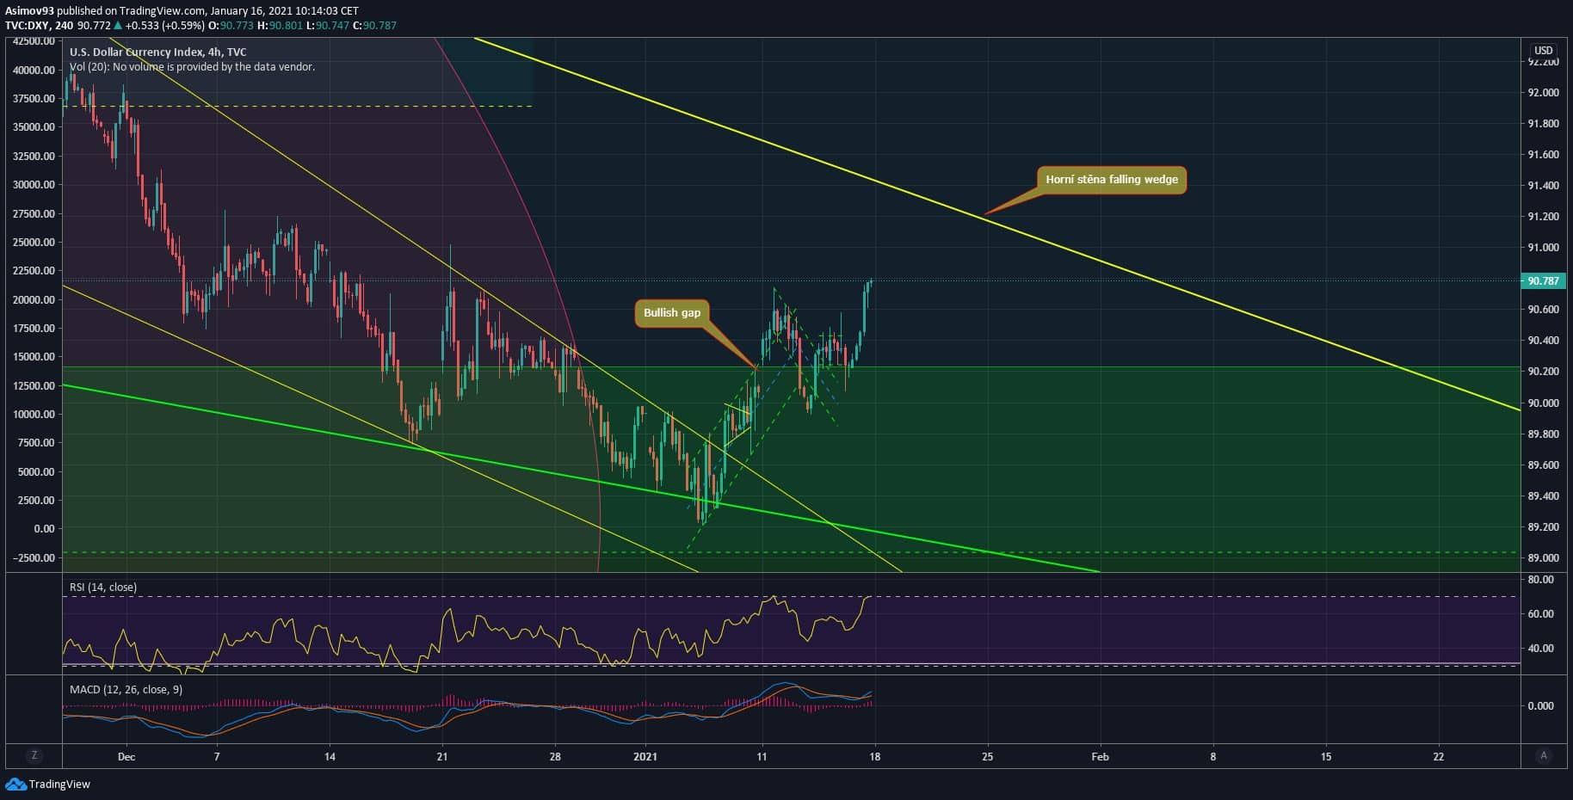Select the 'Bullish gap' callout annotation
Screen dimensions: 1573x800
pyautogui.click(x=672, y=312)
